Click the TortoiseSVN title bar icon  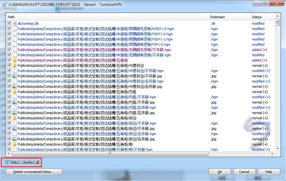5,4
